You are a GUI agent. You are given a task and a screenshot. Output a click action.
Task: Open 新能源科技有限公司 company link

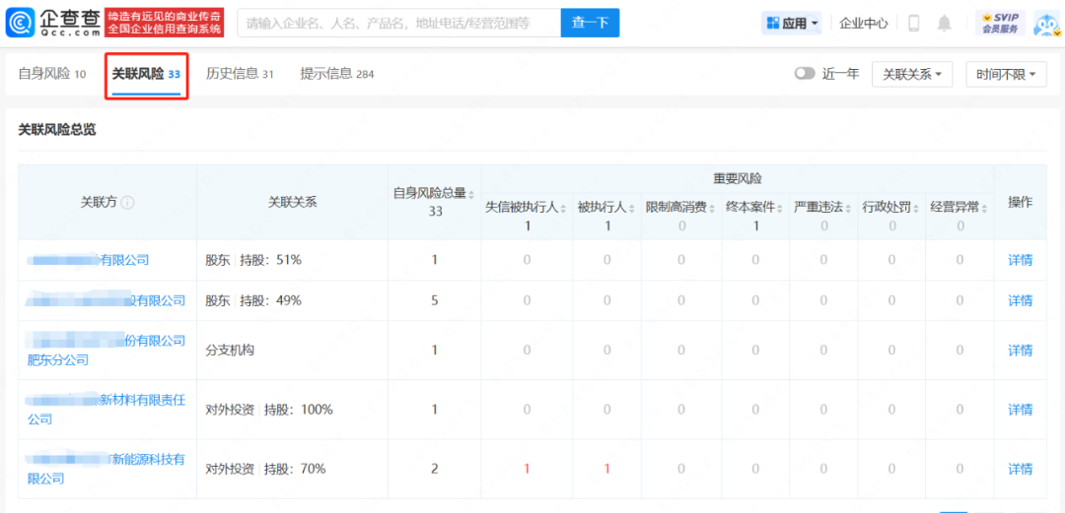coord(106,469)
